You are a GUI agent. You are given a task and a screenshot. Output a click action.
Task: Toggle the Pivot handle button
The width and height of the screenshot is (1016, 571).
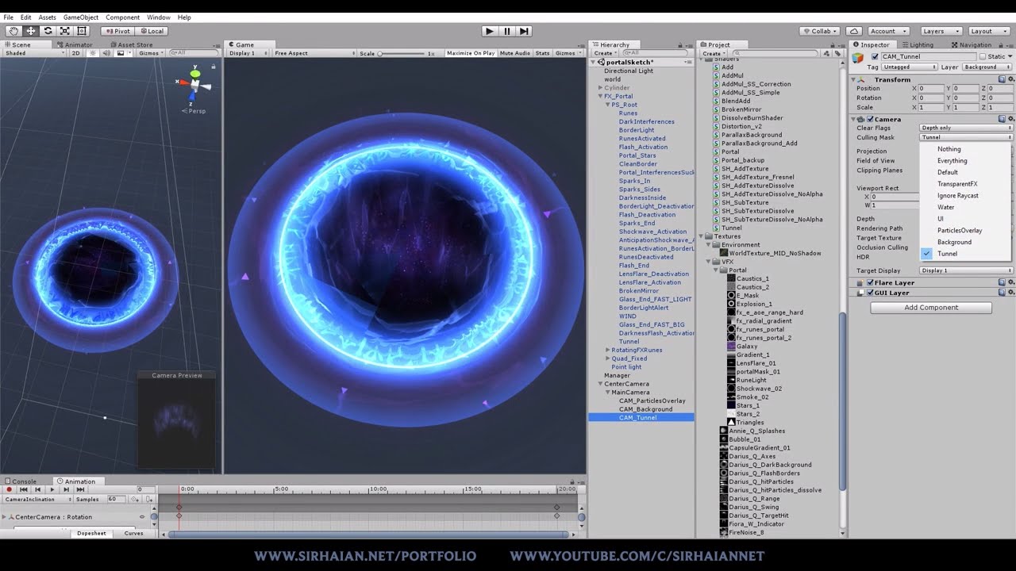(x=117, y=31)
